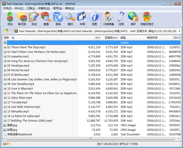The image size is (183, 148).
Task: Sort by the CRC32 column header
Action: [174, 38]
